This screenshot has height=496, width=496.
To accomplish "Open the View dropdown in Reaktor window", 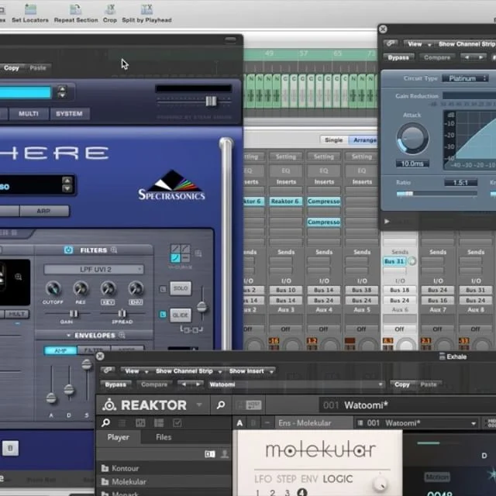I will (136, 370).
